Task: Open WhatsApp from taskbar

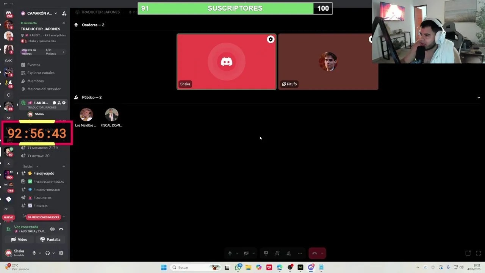Action: point(238,267)
